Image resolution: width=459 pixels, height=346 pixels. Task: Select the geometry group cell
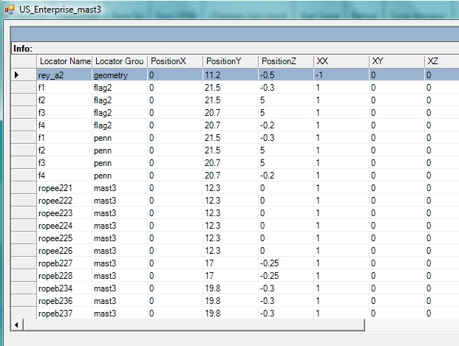(x=120, y=75)
